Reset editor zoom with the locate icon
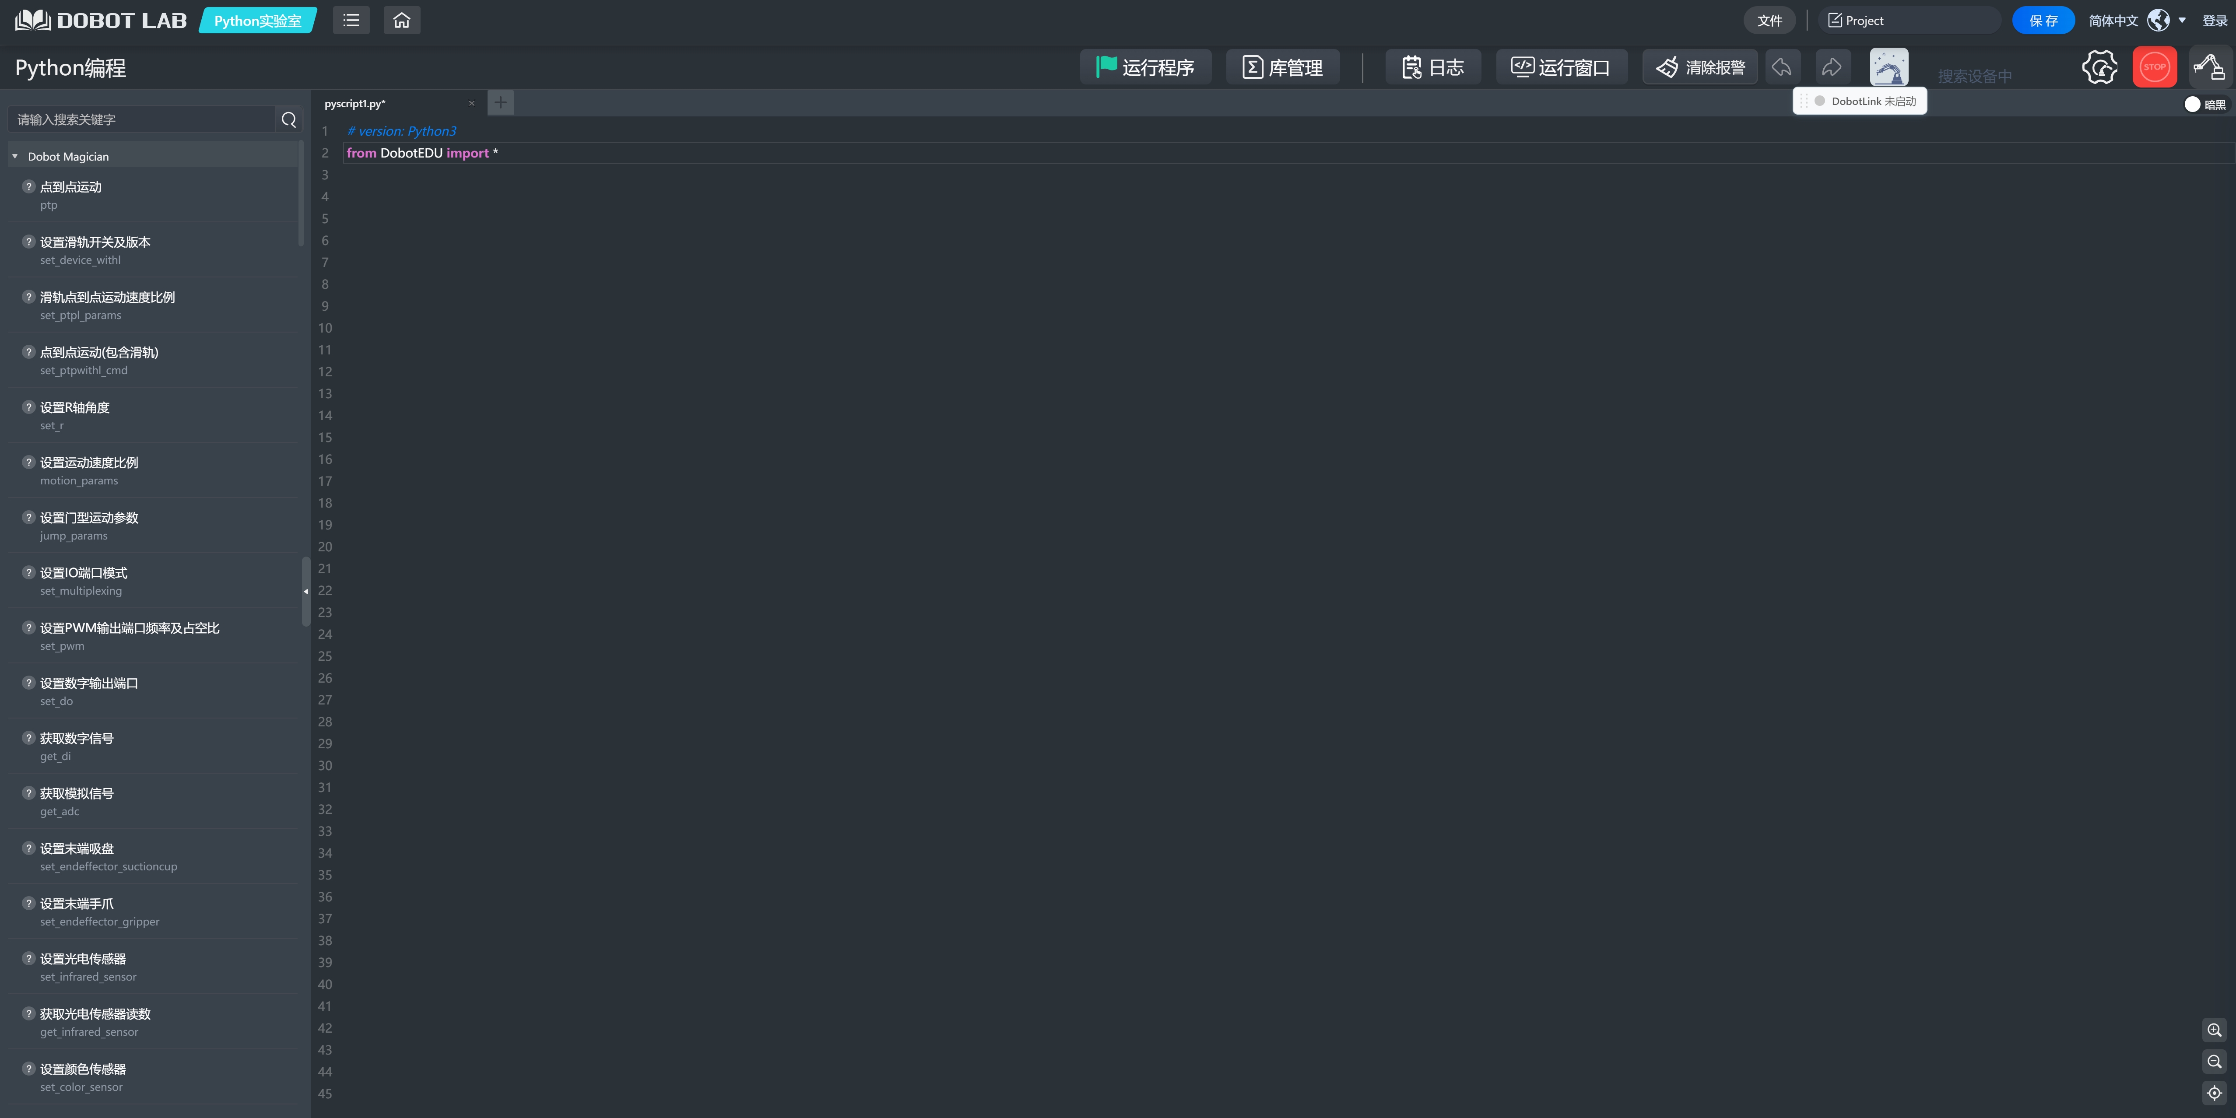The height and width of the screenshot is (1118, 2236). pyautogui.click(x=2214, y=1093)
